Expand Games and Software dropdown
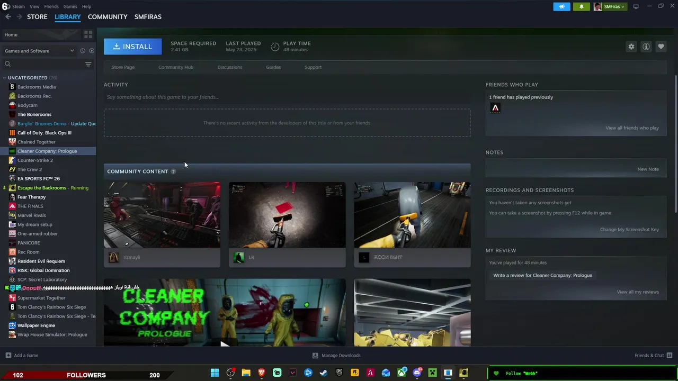Image resolution: width=678 pixels, height=381 pixels. click(40, 51)
